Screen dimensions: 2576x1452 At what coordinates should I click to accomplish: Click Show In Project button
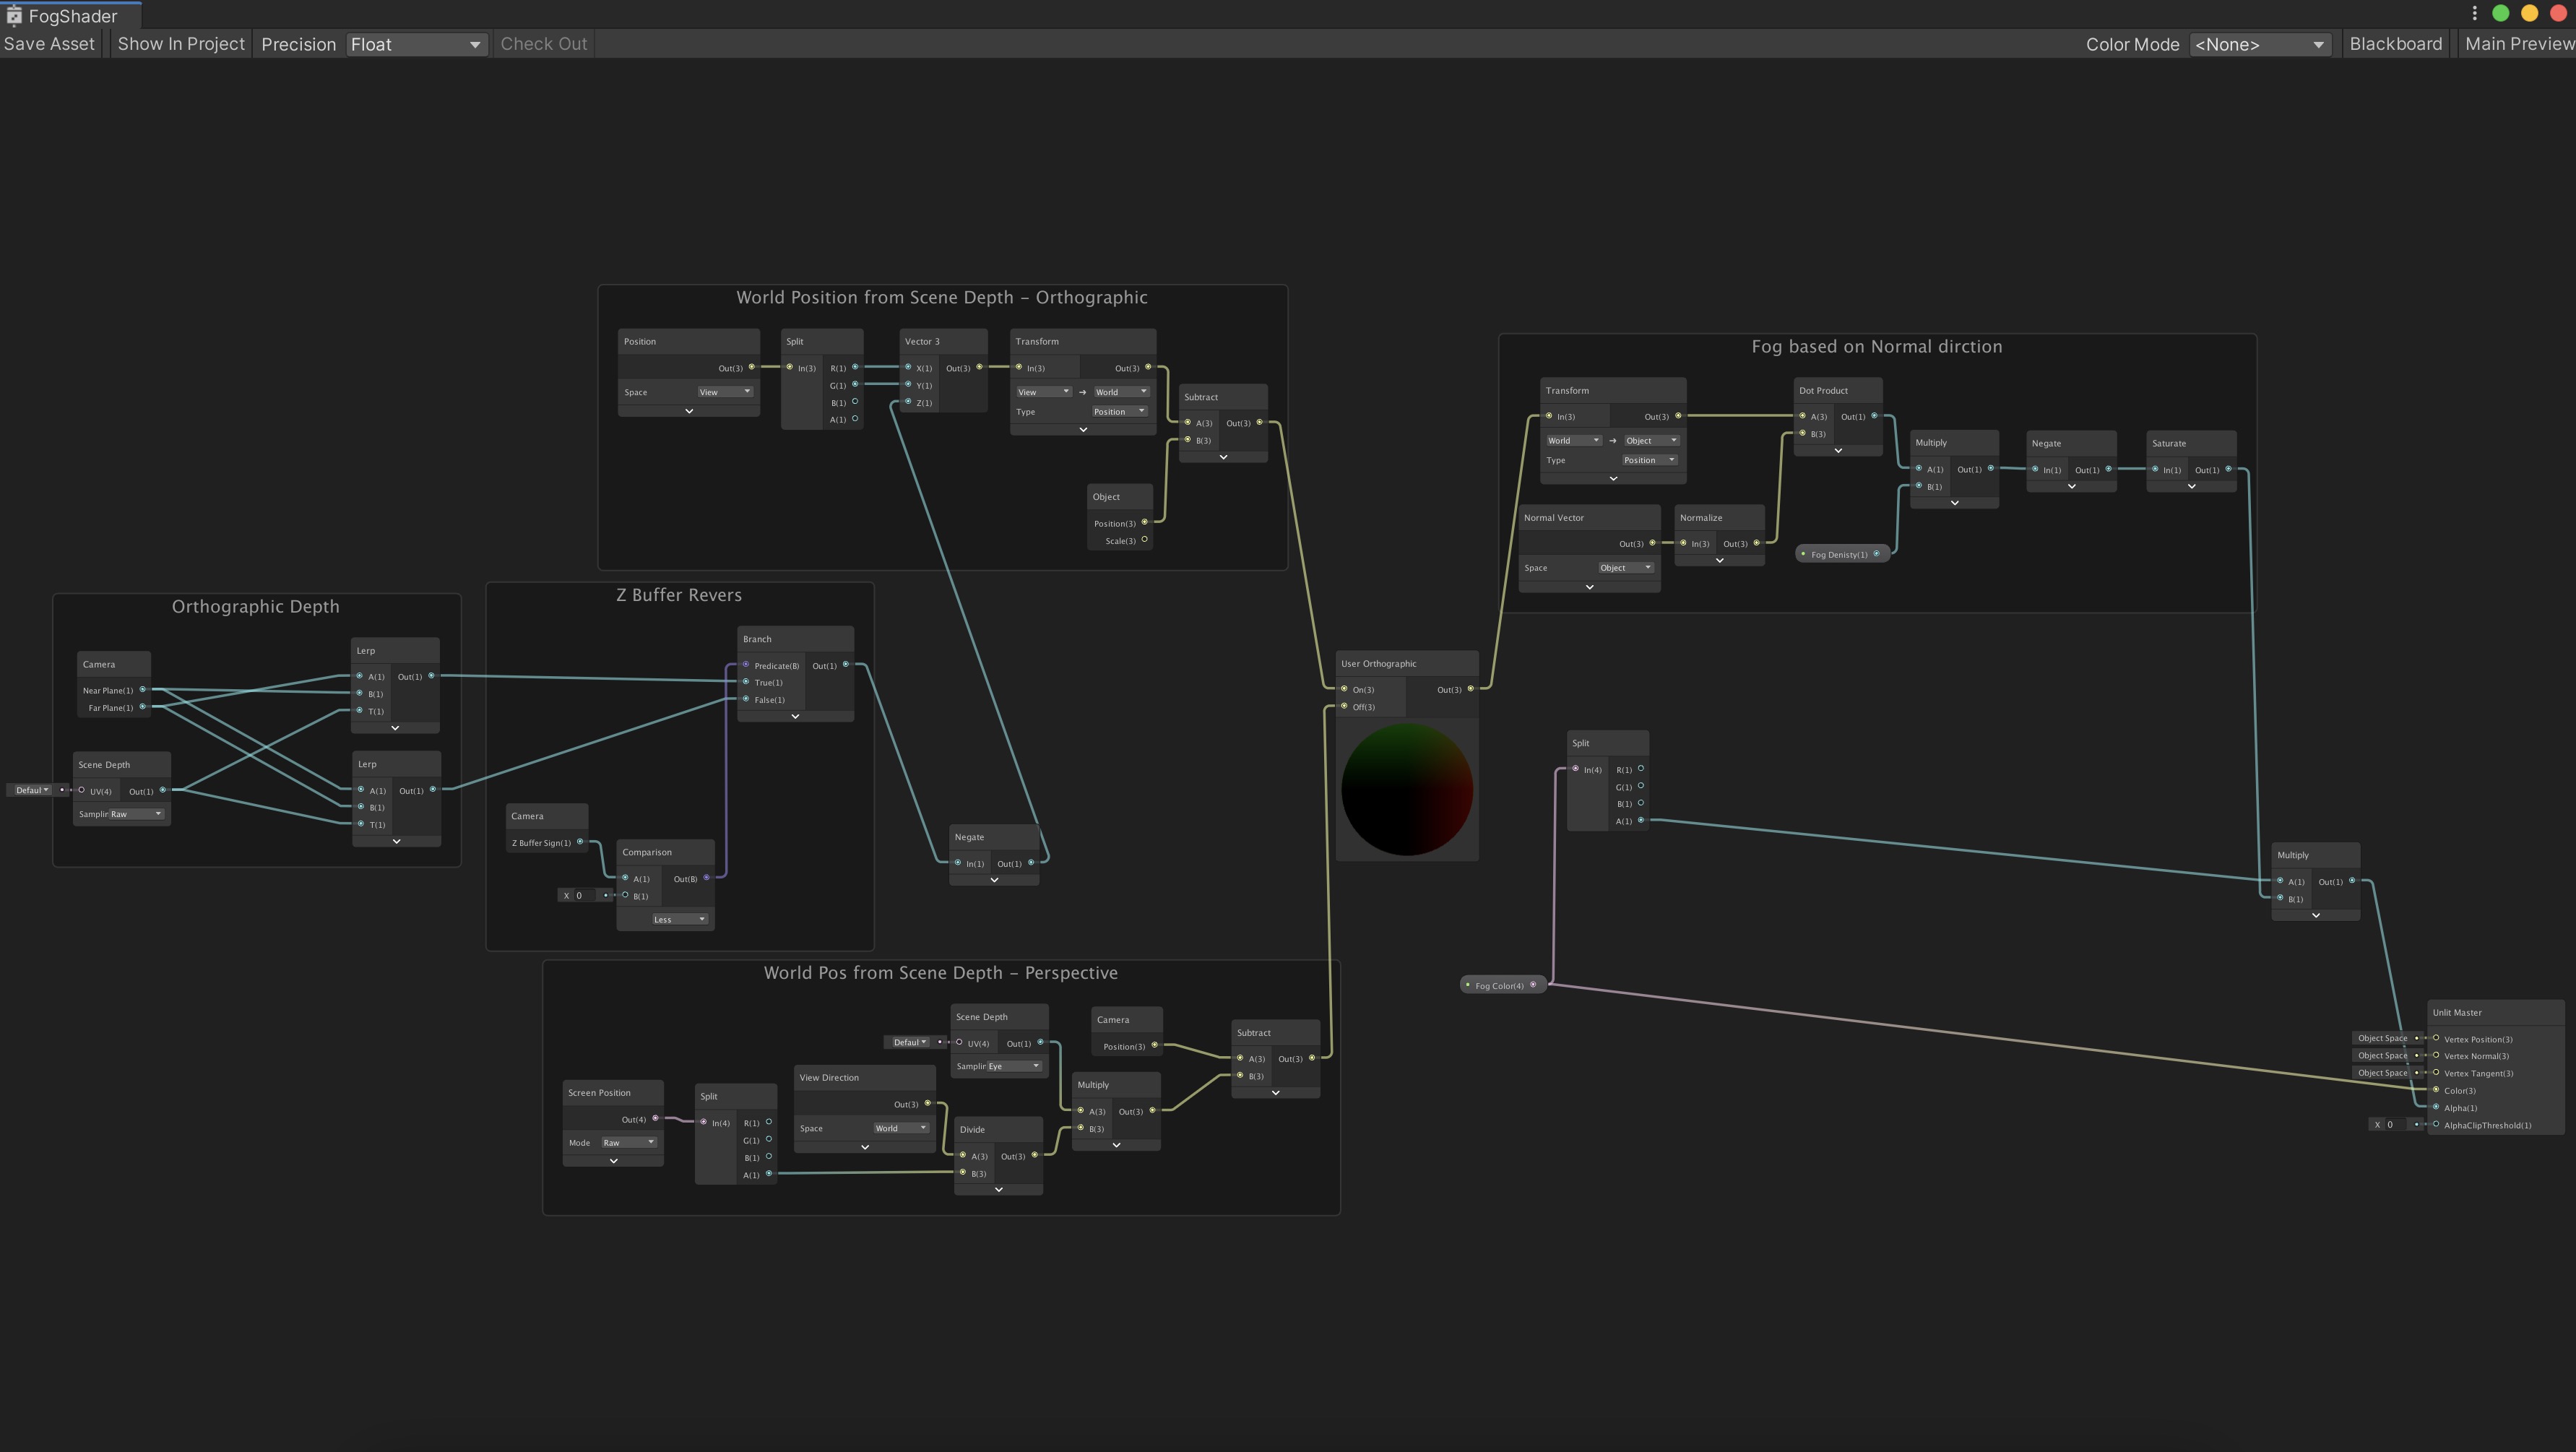pyautogui.click(x=181, y=44)
